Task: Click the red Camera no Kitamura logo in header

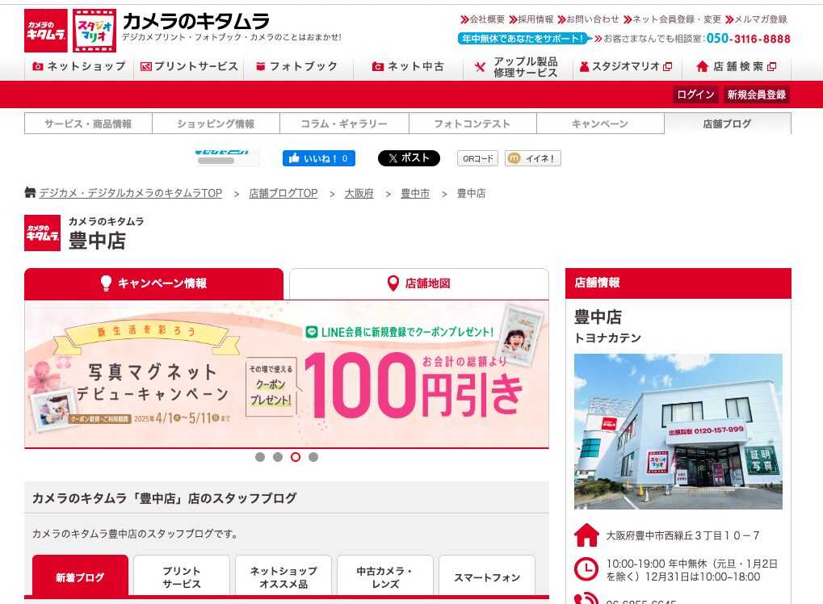Action: [46, 31]
